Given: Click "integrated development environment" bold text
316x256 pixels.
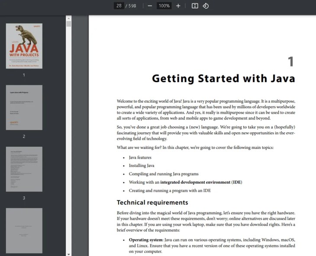Looking at the screenshot, I should tap(195, 182).
